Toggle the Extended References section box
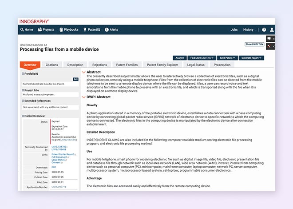The image size is (293, 209). [x=23, y=101]
